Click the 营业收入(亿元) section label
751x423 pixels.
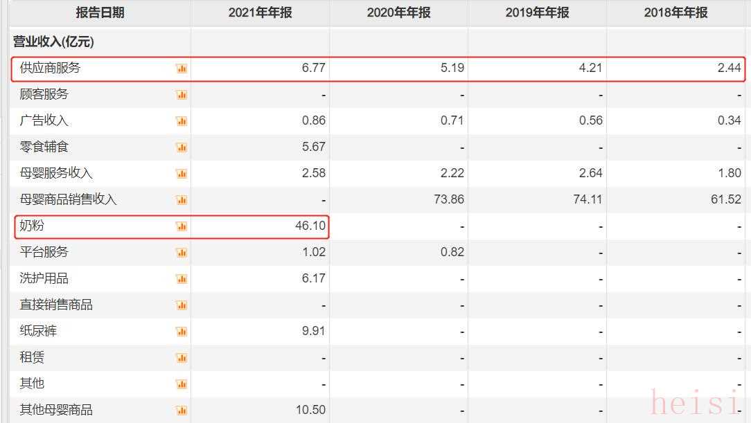click(x=53, y=42)
